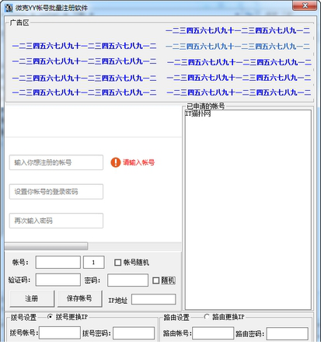Click the 拨号帐号 input box
This screenshot has width=321, height=355.
pyautogui.click(x=60, y=332)
